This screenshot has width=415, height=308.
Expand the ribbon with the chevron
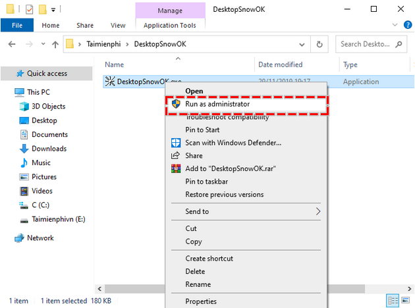[x=395, y=25]
